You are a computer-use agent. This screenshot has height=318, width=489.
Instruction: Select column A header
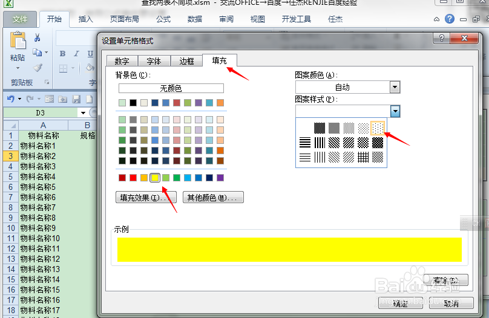pyautogui.click(x=44, y=126)
